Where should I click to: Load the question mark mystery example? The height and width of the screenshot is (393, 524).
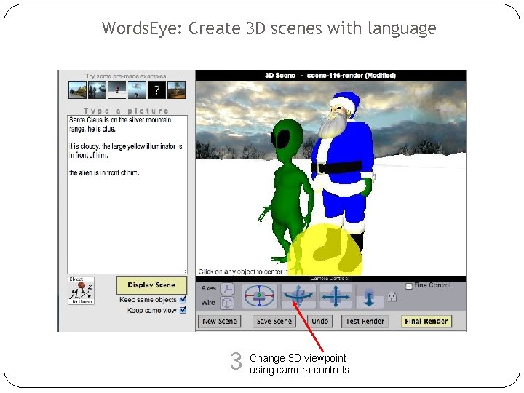tap(156, 90)
